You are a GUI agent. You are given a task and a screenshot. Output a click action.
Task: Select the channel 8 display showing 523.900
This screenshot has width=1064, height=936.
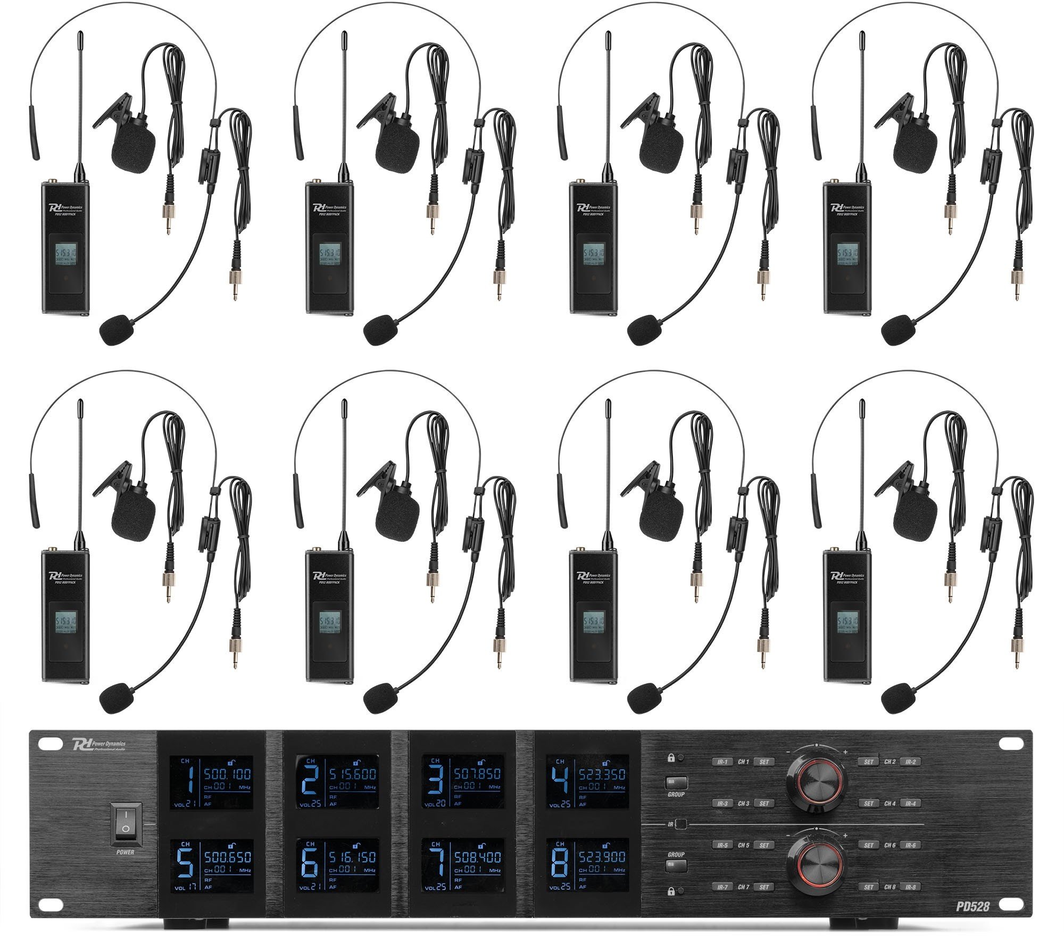coord(587,865)
